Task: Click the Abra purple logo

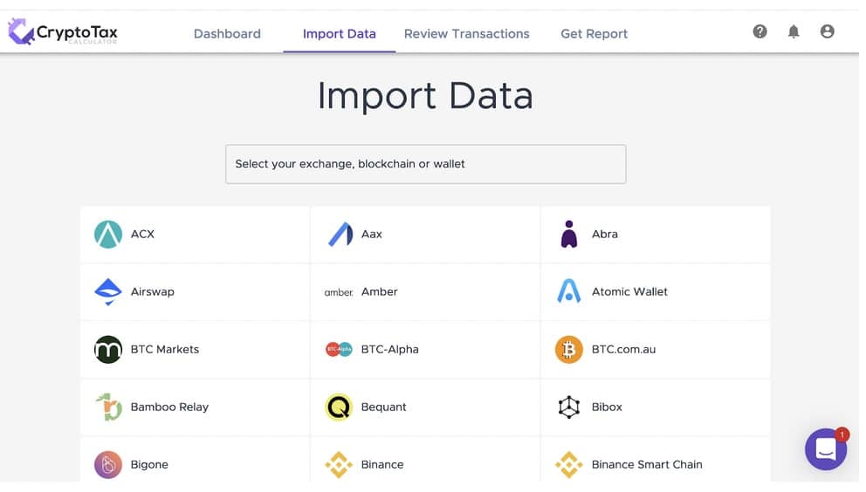Action: pyautogui.click(x=569, y=234)
